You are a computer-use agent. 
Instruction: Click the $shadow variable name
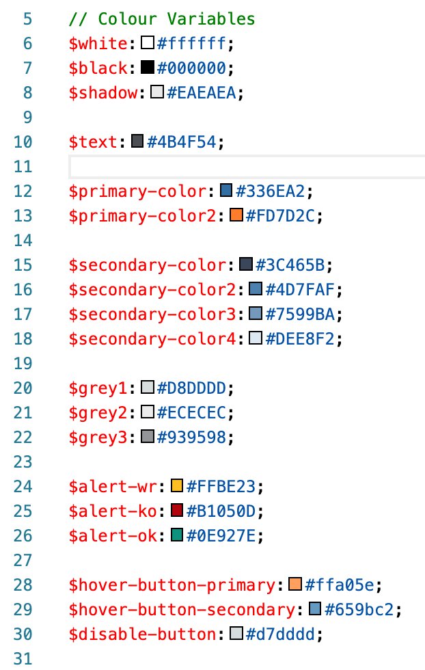coord(103,93)
